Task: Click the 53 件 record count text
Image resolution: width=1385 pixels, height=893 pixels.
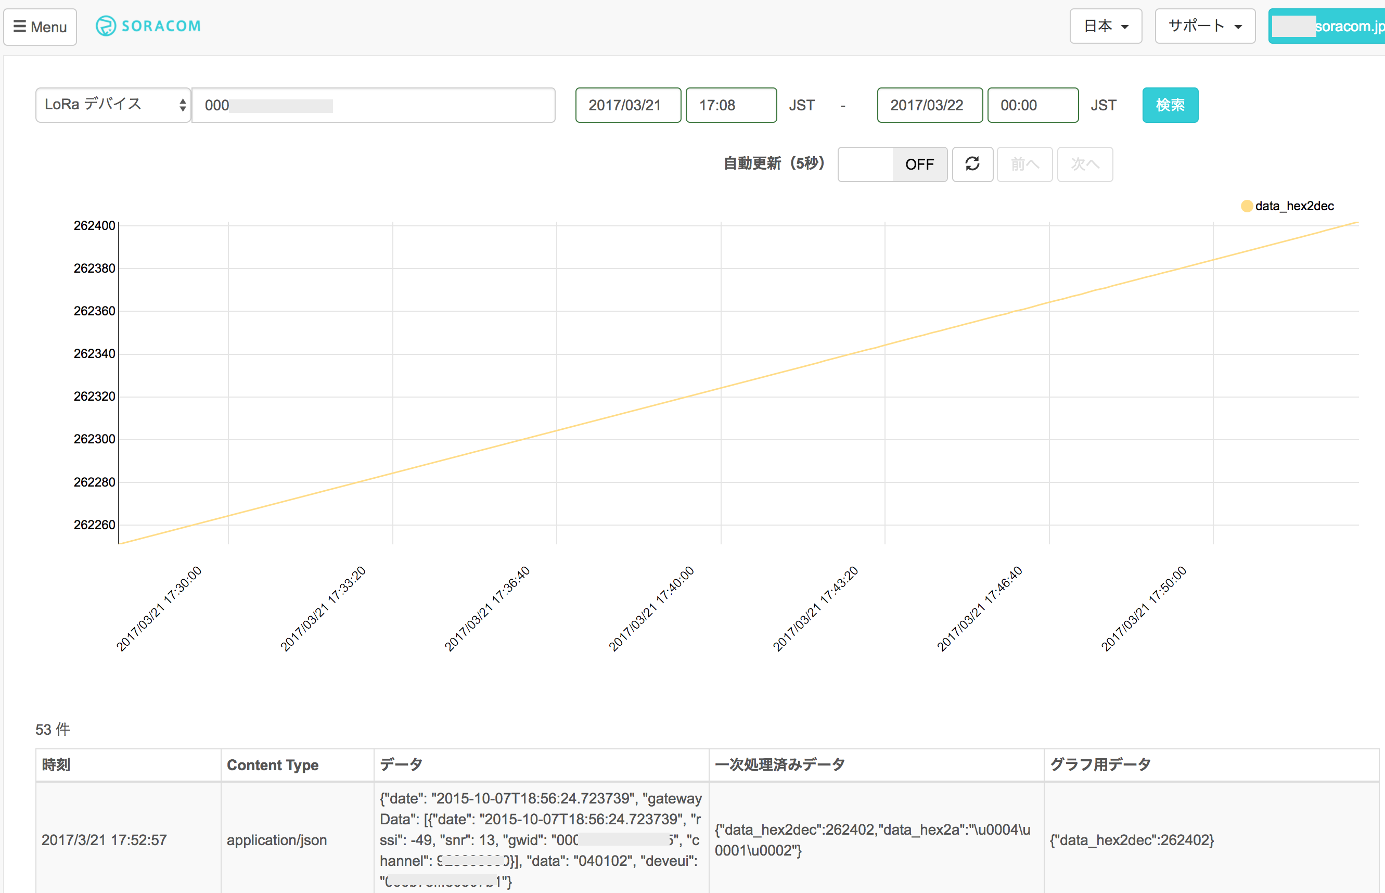Action: (53, 730)
